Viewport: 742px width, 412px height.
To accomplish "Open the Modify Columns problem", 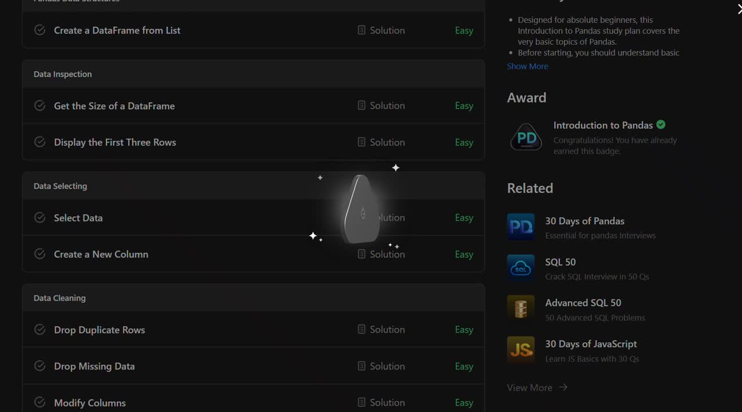I will (90, 403).
